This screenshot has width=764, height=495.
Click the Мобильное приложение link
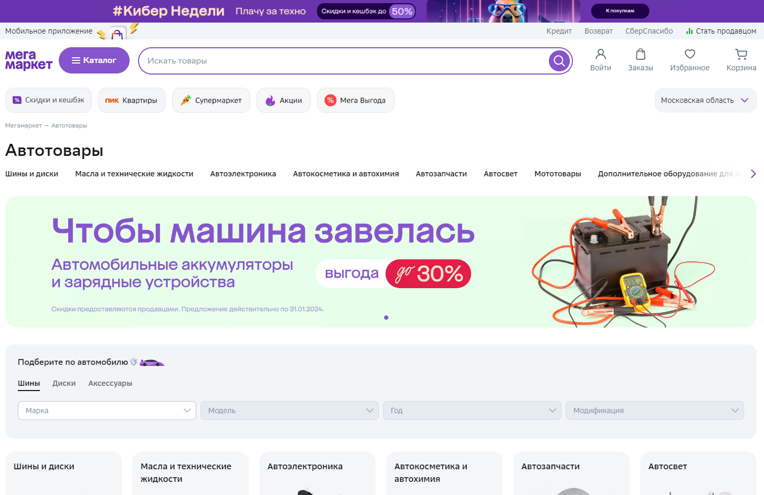tap(49, 31)
